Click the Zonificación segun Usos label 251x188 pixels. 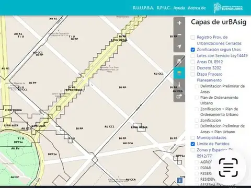[219, 50]
